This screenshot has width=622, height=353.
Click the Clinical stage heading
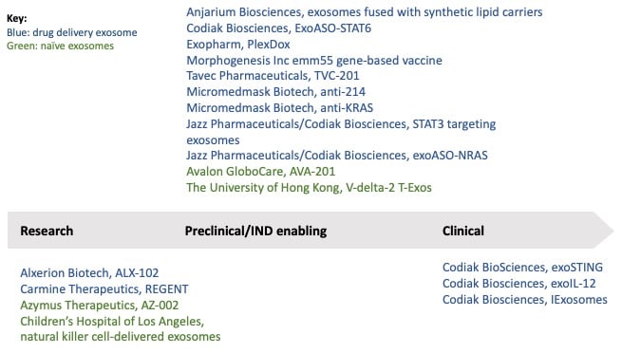[x=463, y=231]
